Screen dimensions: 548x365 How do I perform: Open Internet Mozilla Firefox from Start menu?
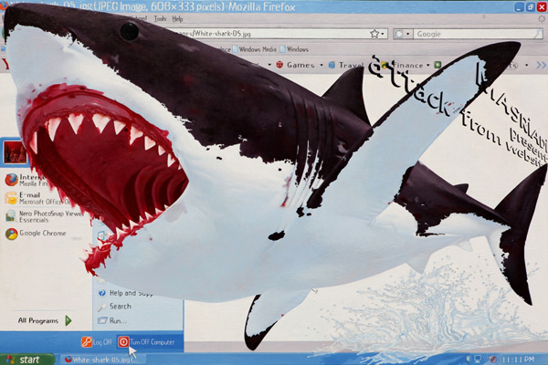[x=28, y=180]
